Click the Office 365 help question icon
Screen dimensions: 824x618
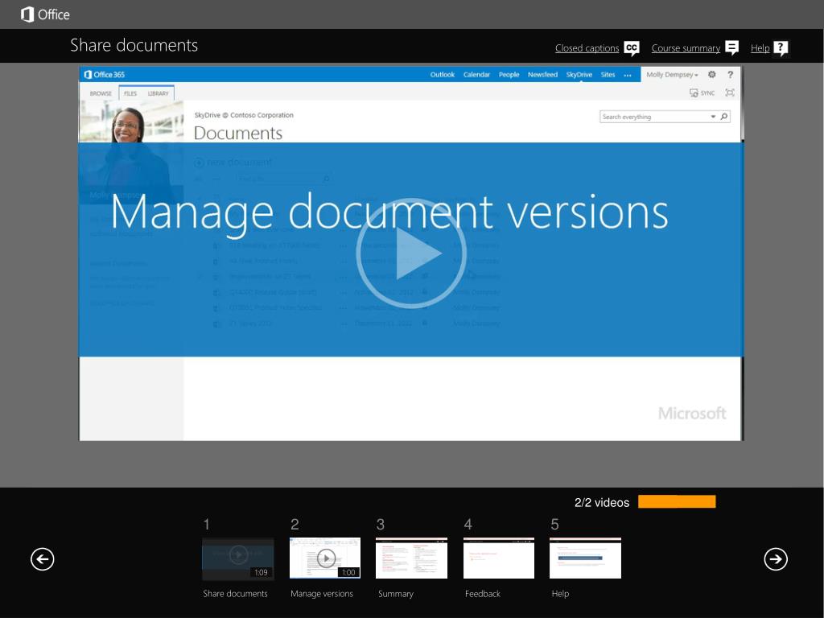click(731, 75)
